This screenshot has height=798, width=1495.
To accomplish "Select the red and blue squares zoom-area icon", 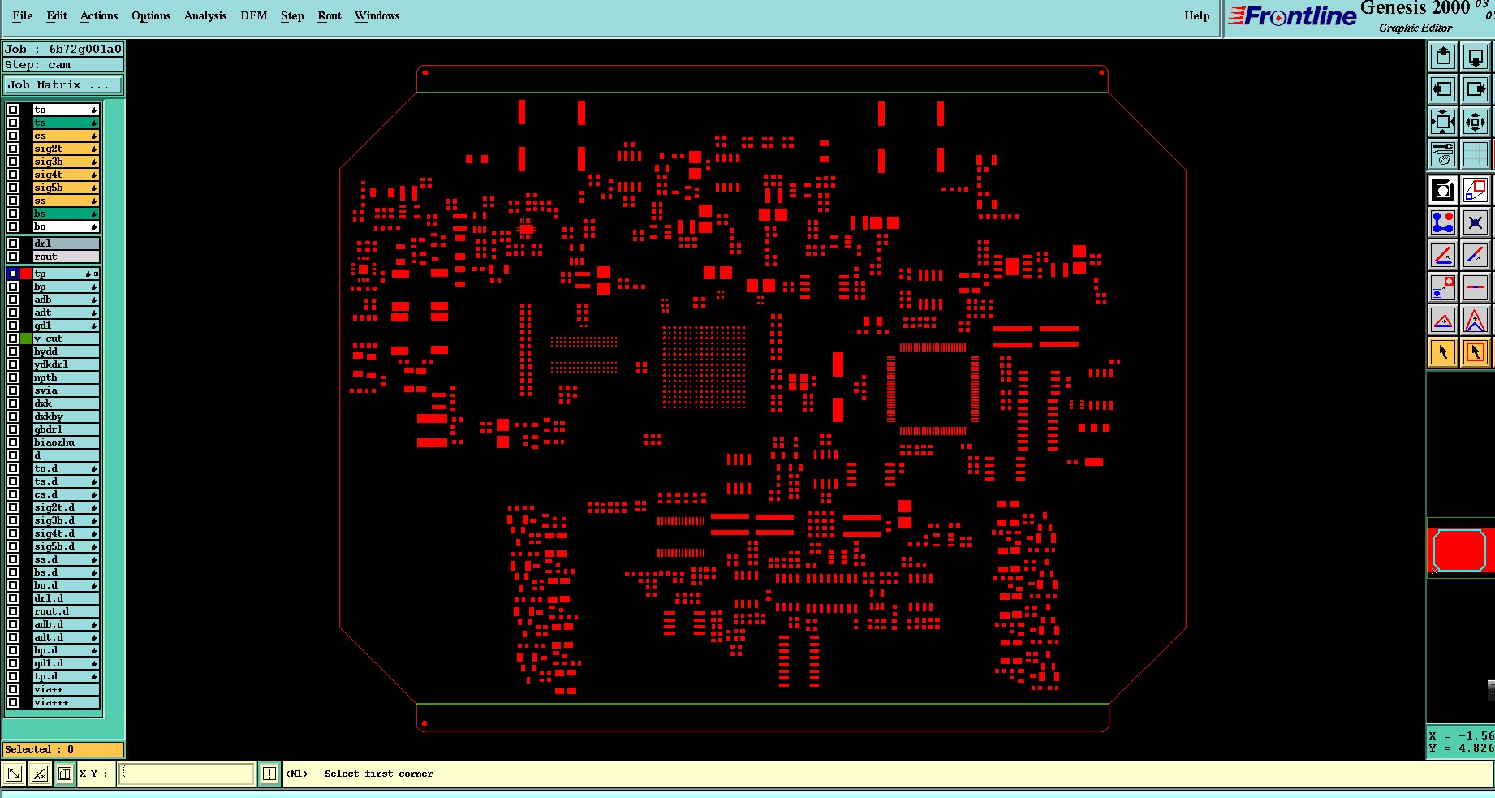I will pos(1476,190).
